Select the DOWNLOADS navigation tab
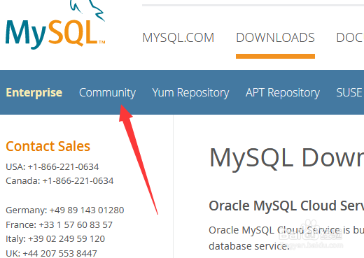Viewport: 364px width, 258px height. pos(275,38)
